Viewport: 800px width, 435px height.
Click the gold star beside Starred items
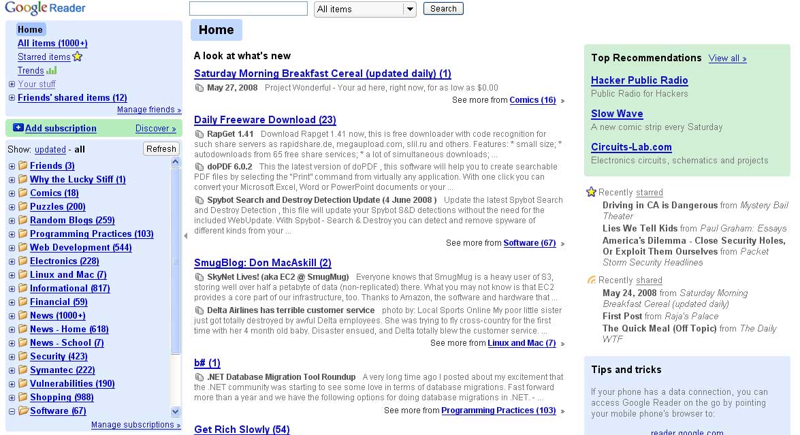[78, 57]
